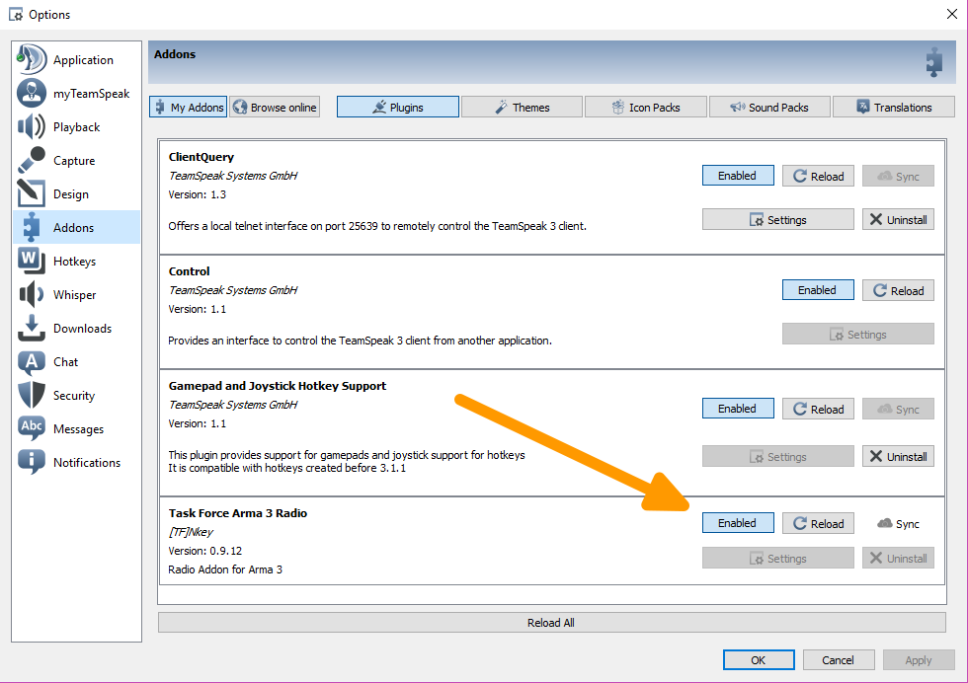Select the Whisper speaker icon
This screenshot has height=683, width=968.
(x=31, y=294)
